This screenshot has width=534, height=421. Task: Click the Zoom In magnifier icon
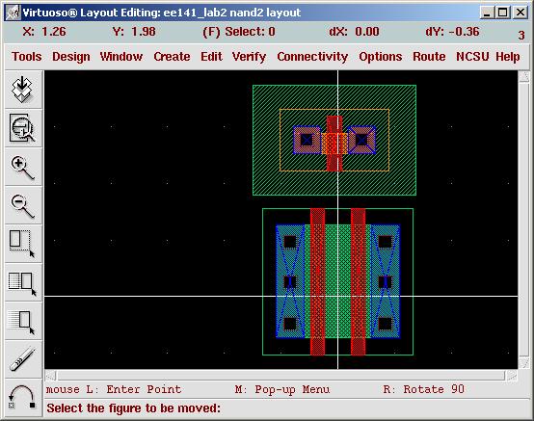pos(22,167)
